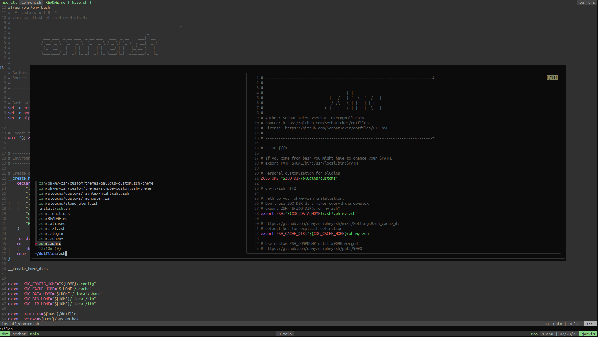The height and width of the screenshot is (337, 598).
Task: Click the unix file format indicator
Action: click(558, 324)
